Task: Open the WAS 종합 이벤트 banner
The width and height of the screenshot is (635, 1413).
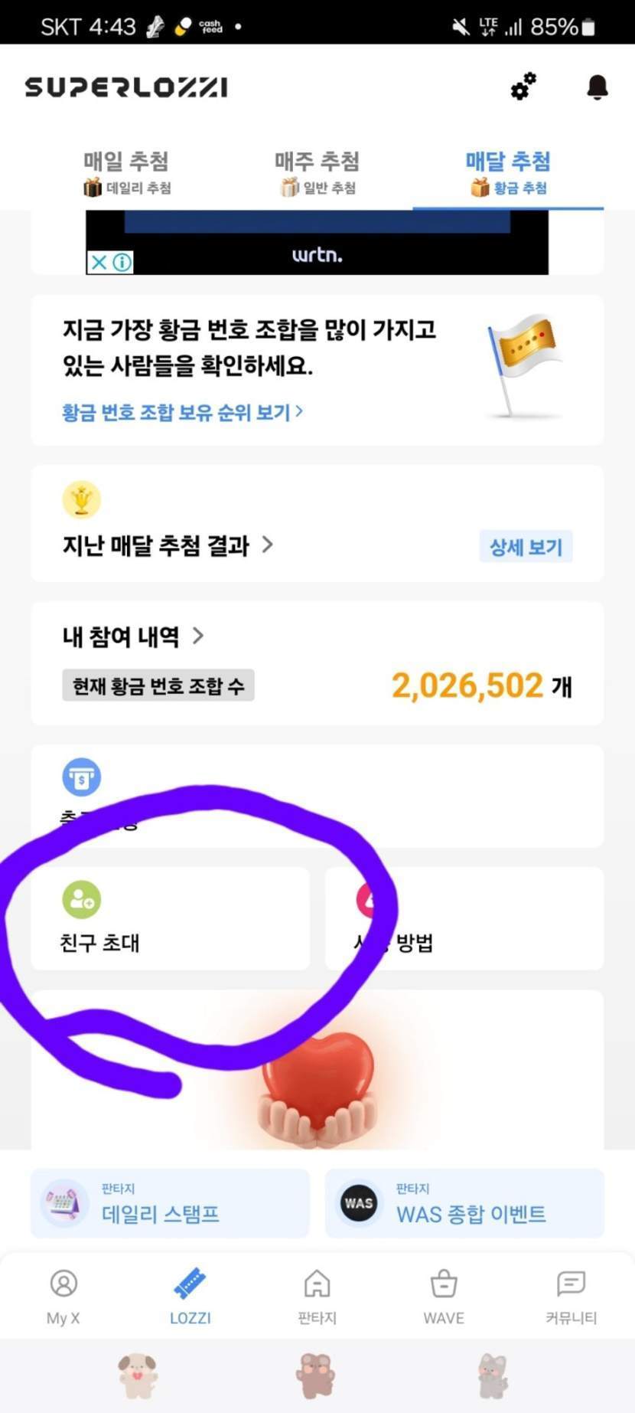Action: (464, 1203)
